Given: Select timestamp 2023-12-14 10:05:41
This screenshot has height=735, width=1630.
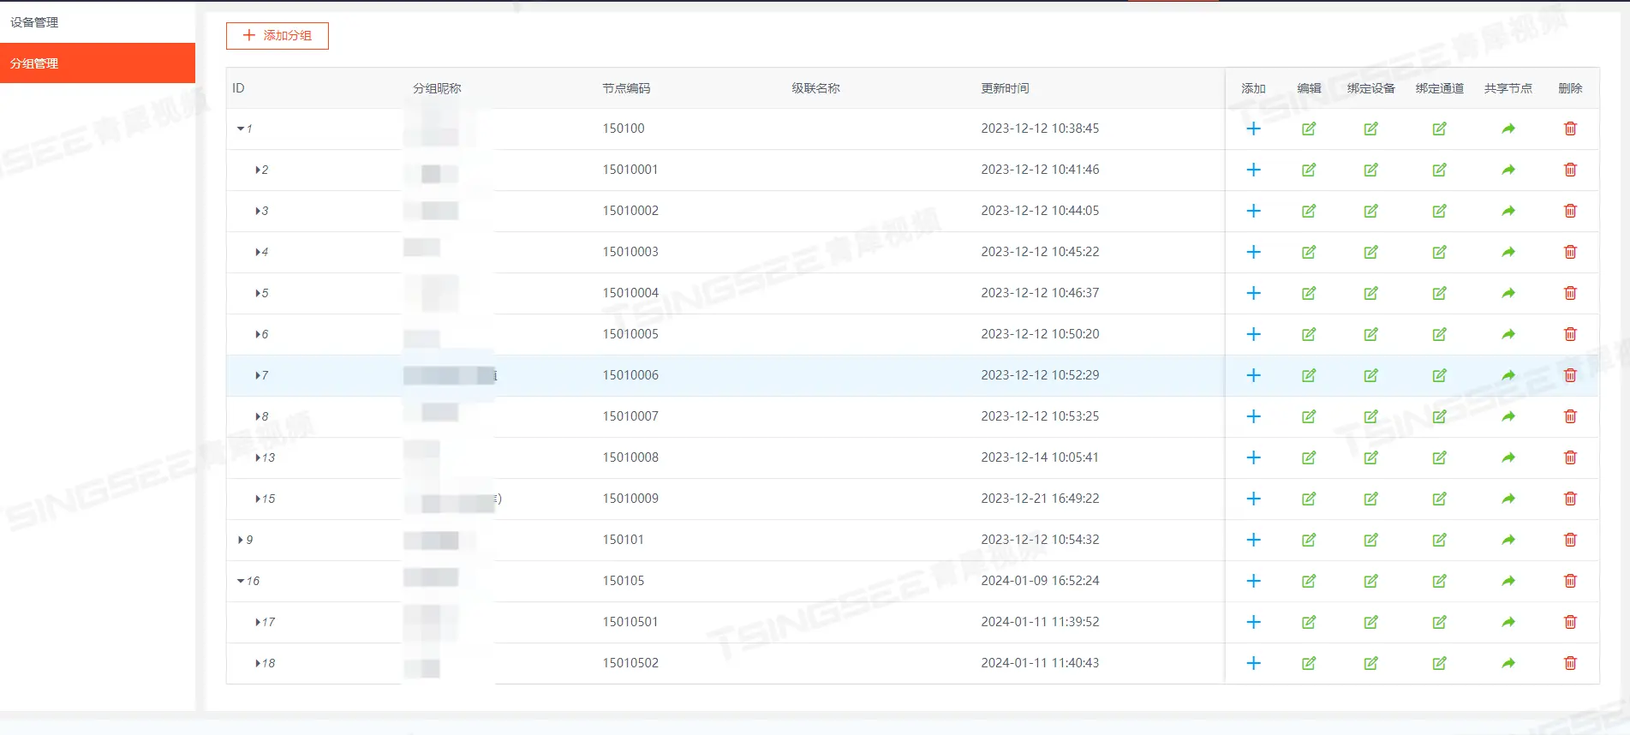Looking at the screenshot, I should [1040, 457].
